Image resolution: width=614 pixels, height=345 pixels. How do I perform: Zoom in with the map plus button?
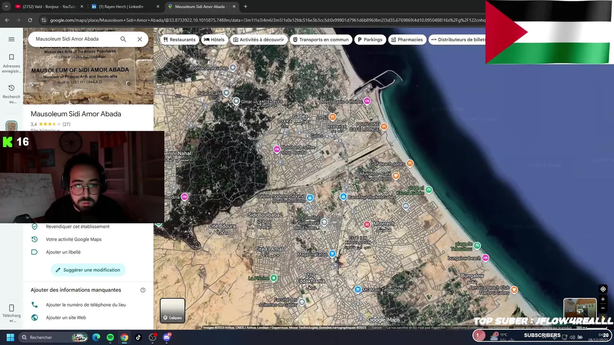point(603,299)
